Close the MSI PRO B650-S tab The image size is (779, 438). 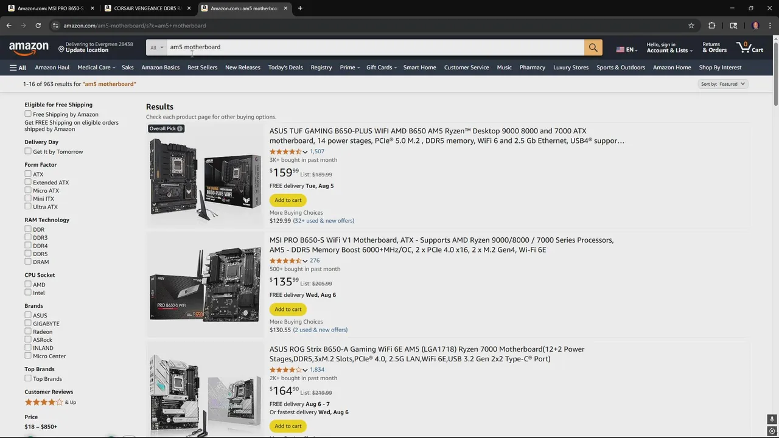click(93, 9)
